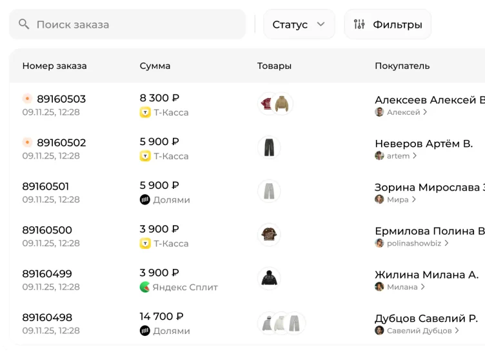Image resolution: width=485 pixels, height=354 pixels.
Task: Click buyer name Неверов Артём В.
Action: click(424, 144)
